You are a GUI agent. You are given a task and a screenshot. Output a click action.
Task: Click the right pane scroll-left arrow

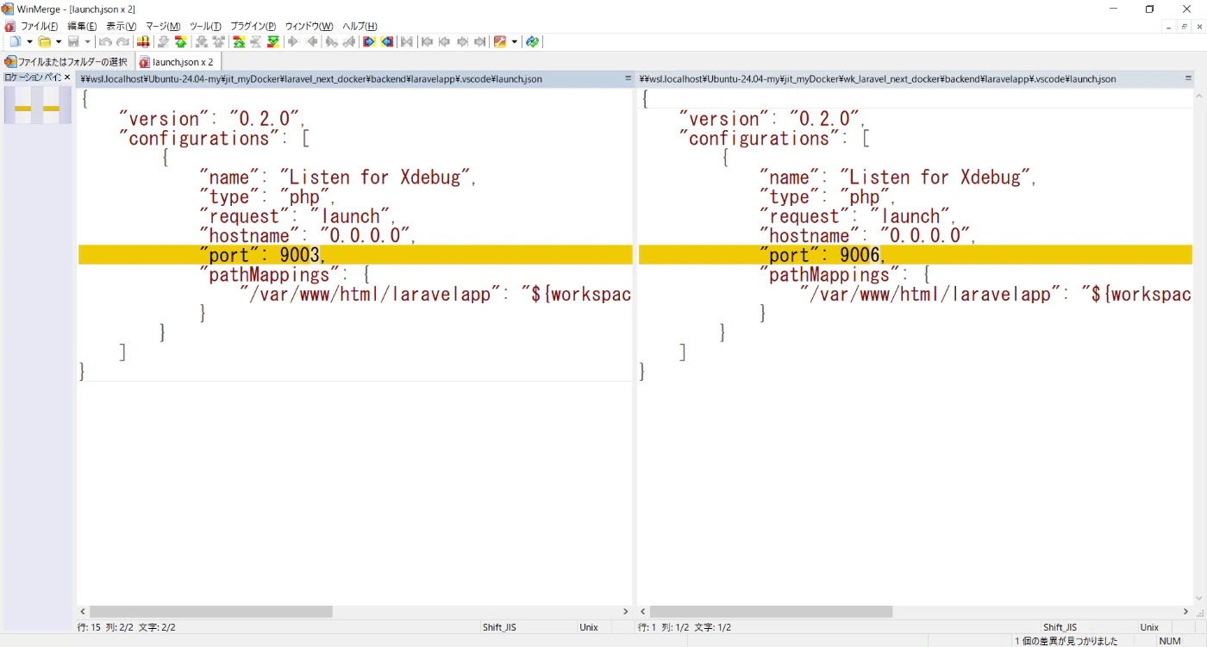point(643,611)
